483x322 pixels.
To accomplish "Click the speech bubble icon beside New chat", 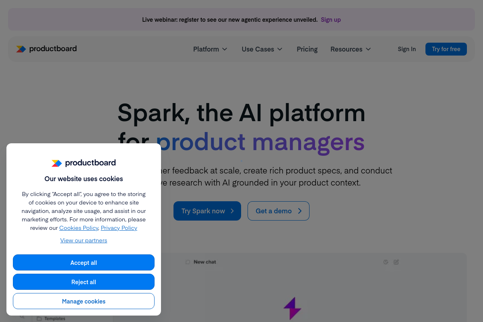I will 188,262.
